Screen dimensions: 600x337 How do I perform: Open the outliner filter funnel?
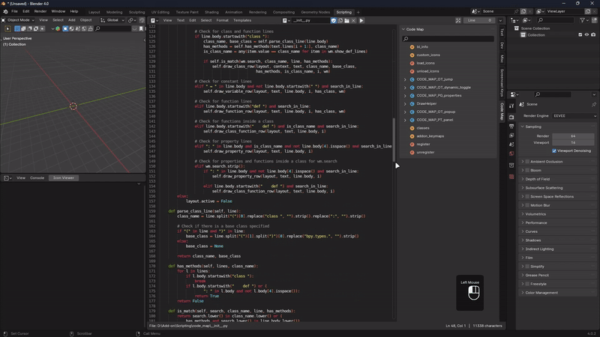pyautogui.click(x=583, y=20)
